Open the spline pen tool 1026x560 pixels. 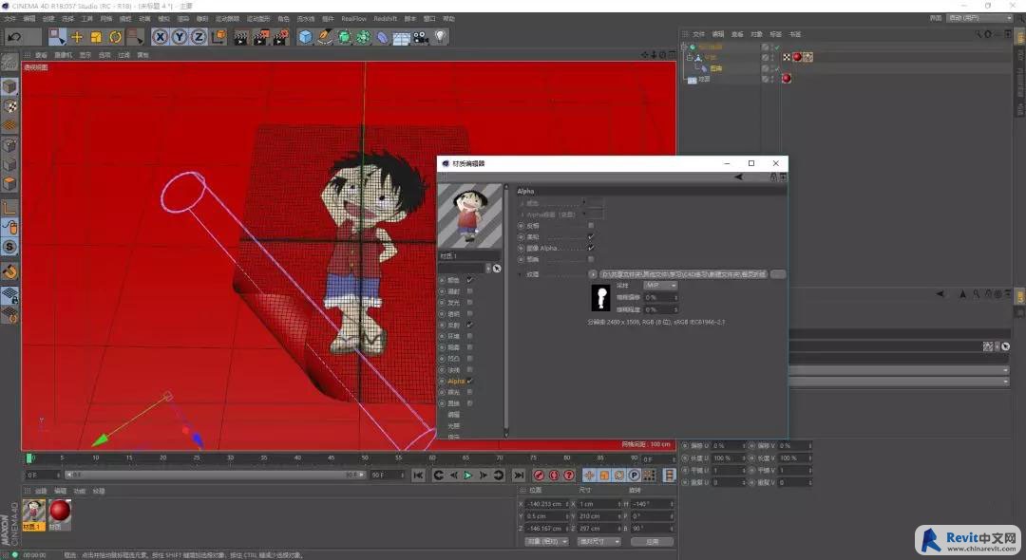coord(325,37)
